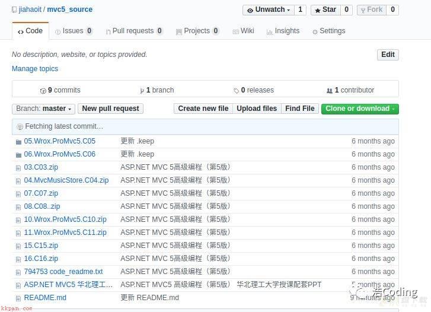Click the eye icon on Unwatch button
Viewport: 431px width, 312px height.
[x=250, y=11]
